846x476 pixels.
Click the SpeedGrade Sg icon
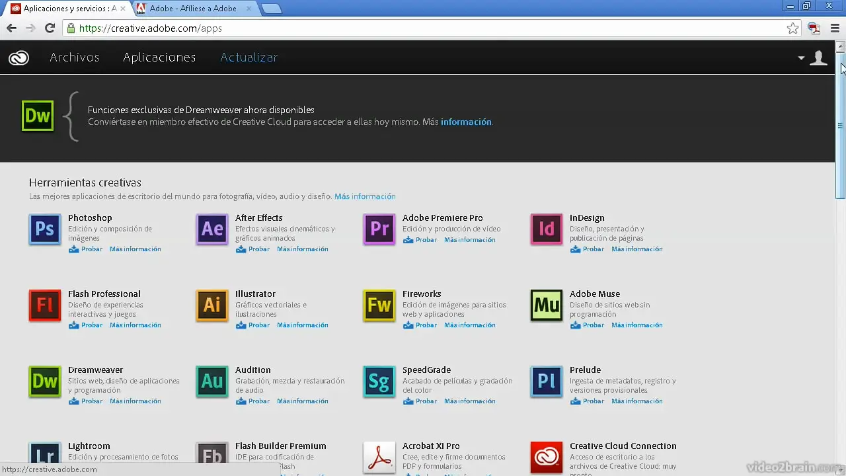point(379,381)
